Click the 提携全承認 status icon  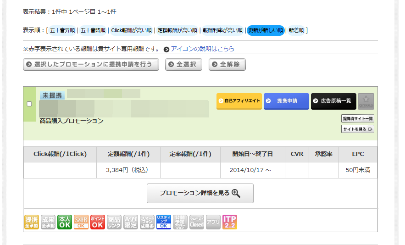point(31,222)
